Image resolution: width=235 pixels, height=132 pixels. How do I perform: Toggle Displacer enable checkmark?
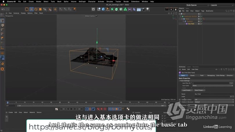(202, 21)
